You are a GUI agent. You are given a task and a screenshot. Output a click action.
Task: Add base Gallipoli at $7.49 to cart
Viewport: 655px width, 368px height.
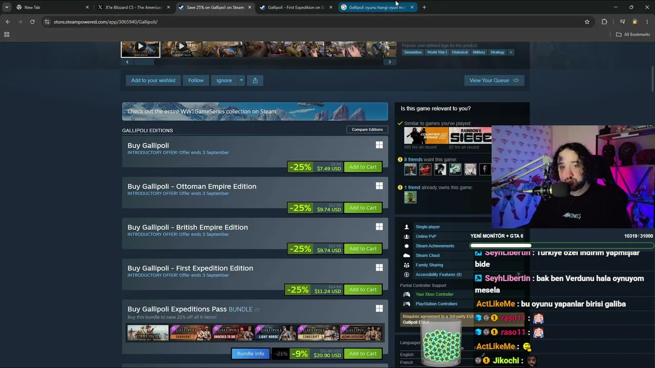pyautogui.click(x=363, y=167)
